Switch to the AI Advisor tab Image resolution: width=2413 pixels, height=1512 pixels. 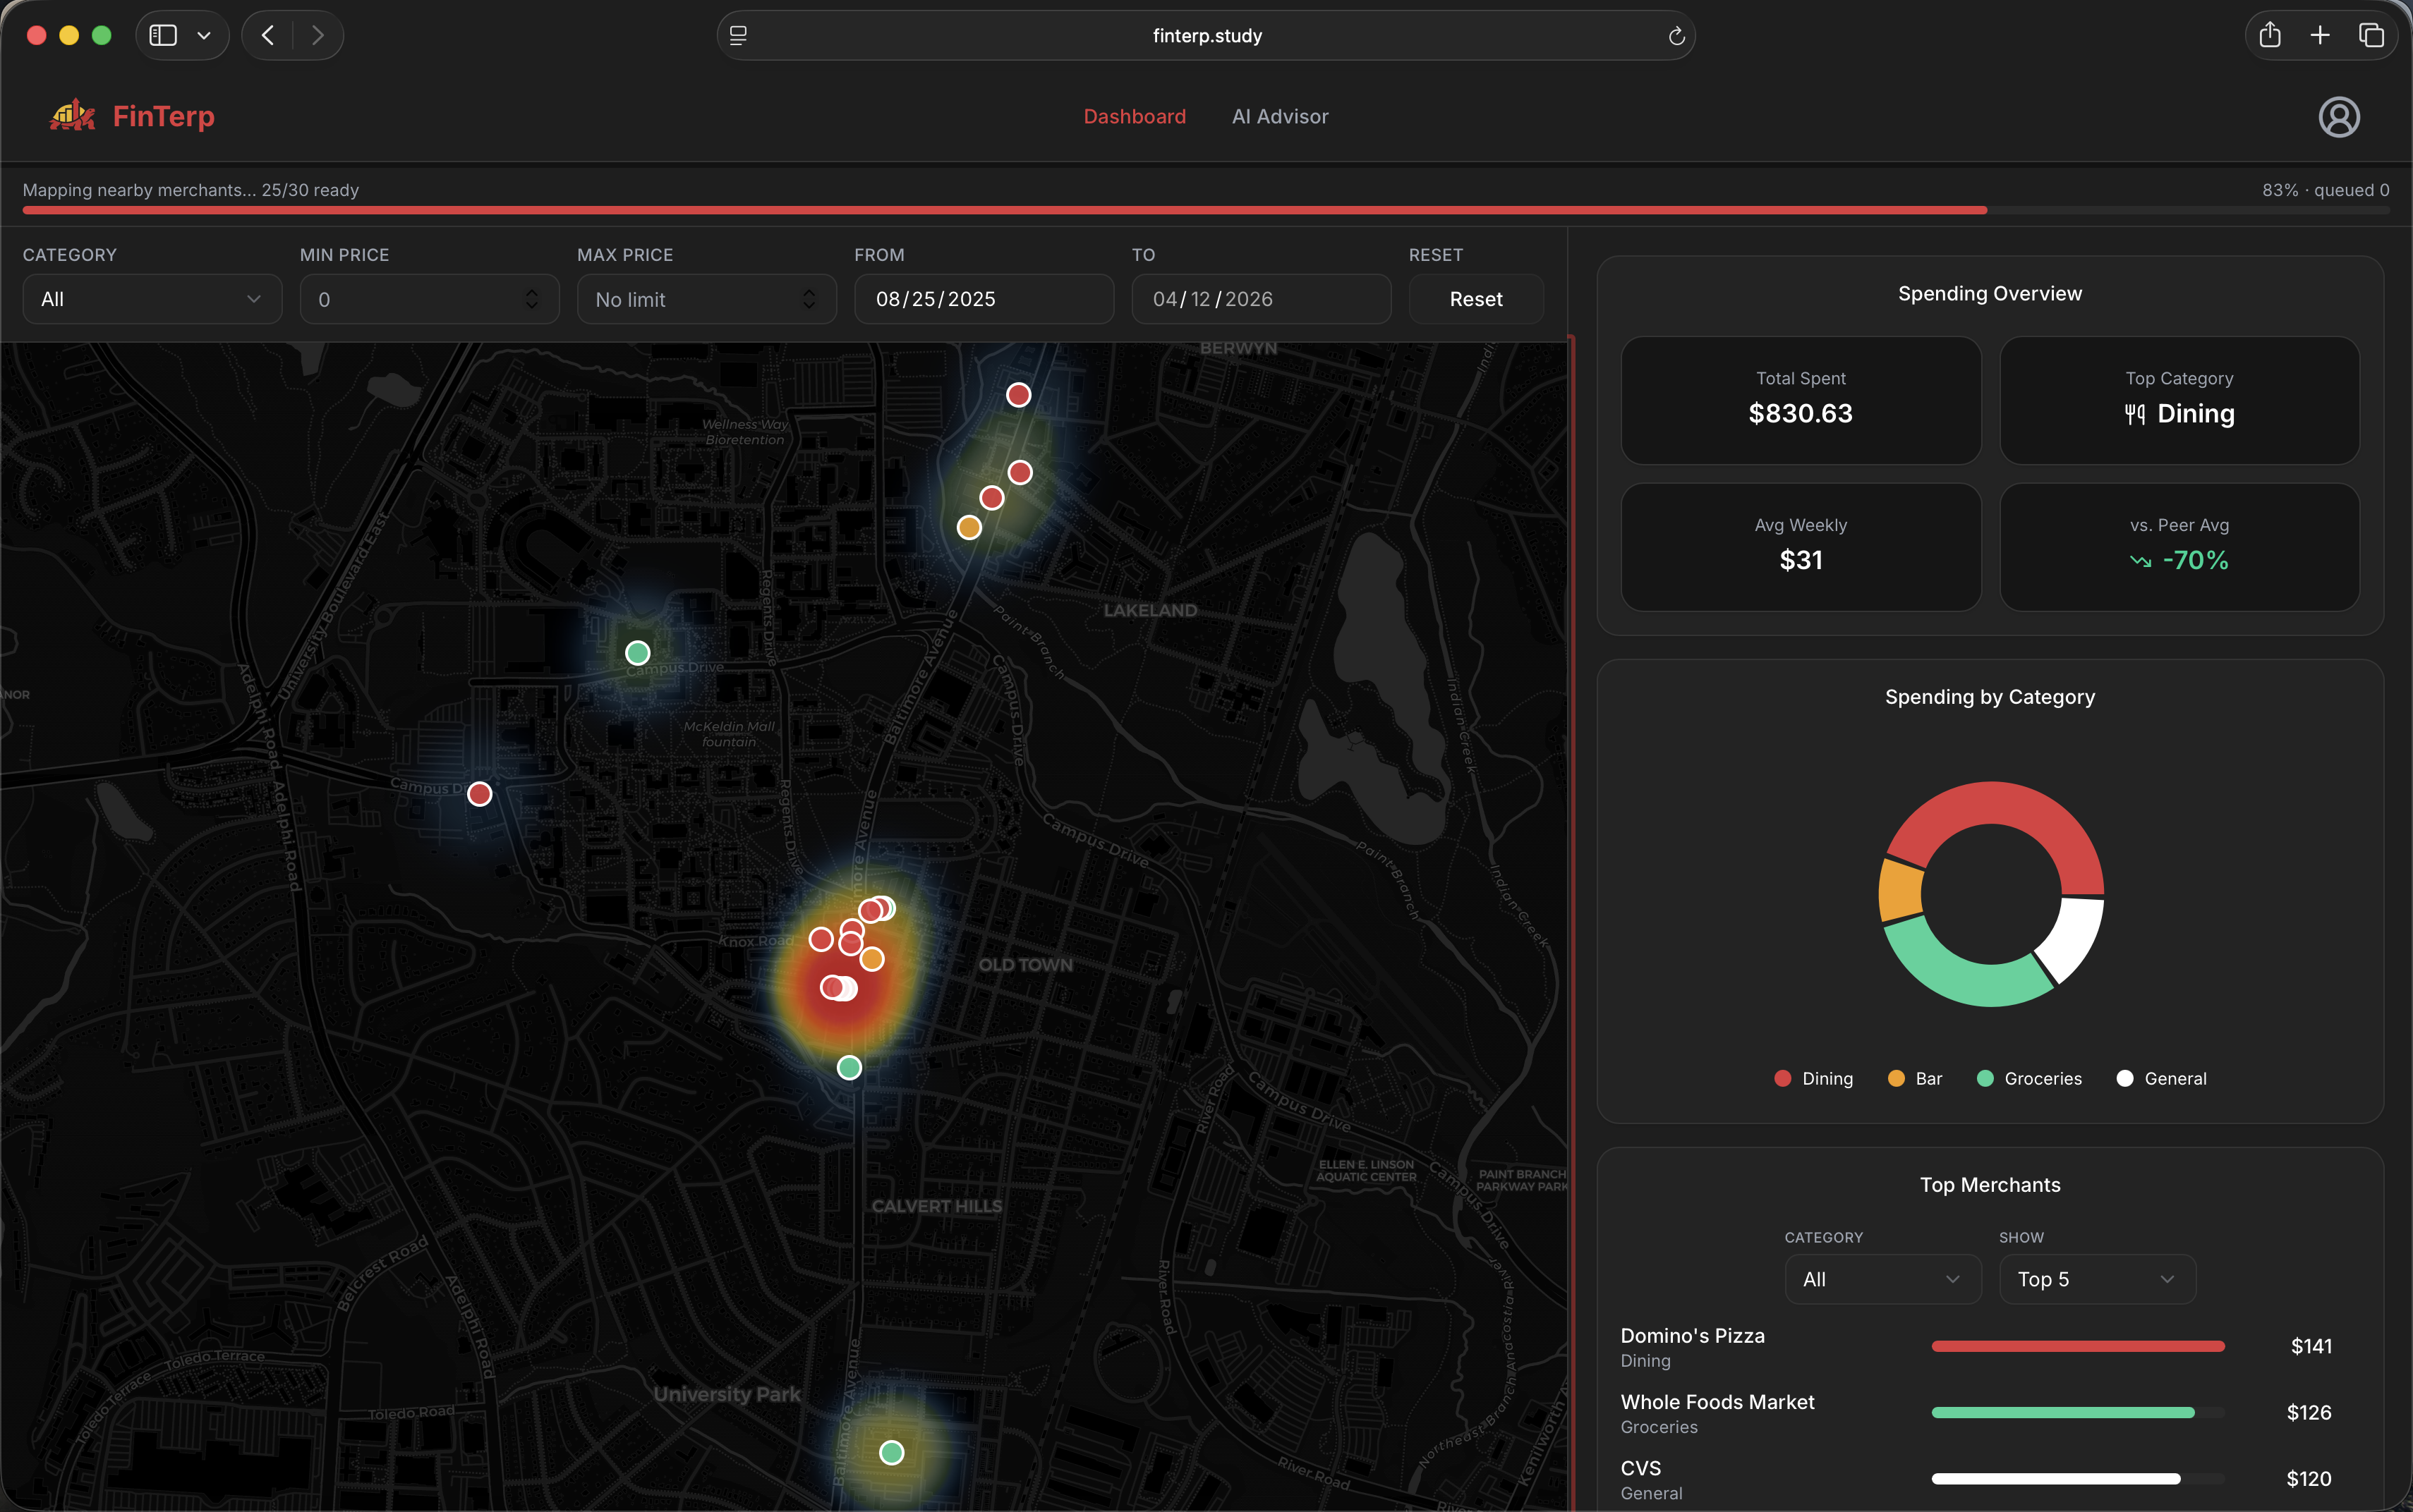pos(1280,117)
